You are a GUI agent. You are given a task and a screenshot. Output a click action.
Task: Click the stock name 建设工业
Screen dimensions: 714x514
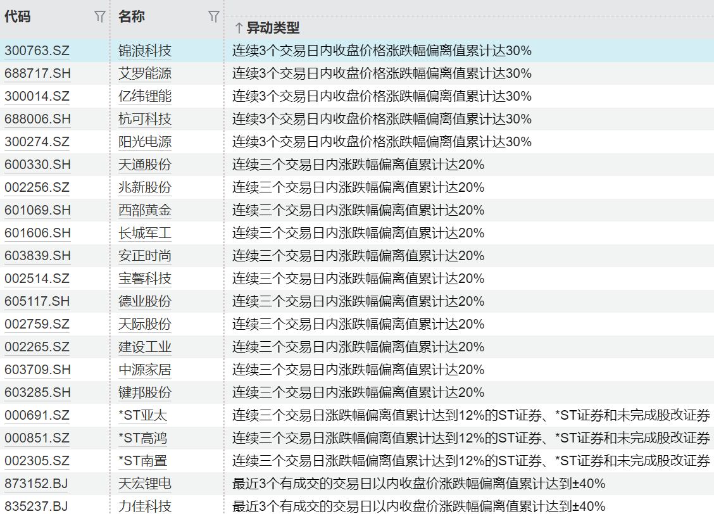145,346
